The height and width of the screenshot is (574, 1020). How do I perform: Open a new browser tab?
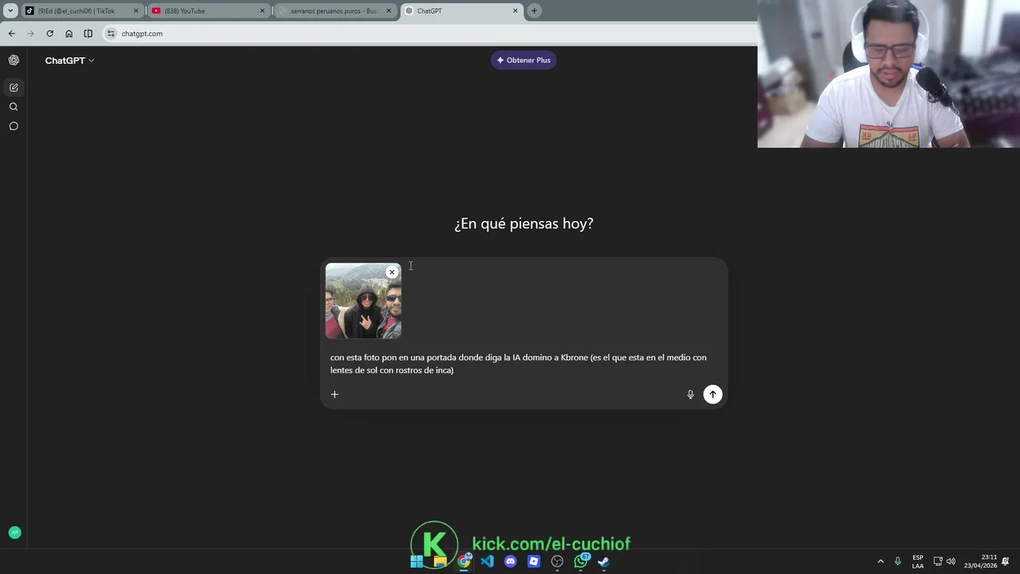(535, 11)
